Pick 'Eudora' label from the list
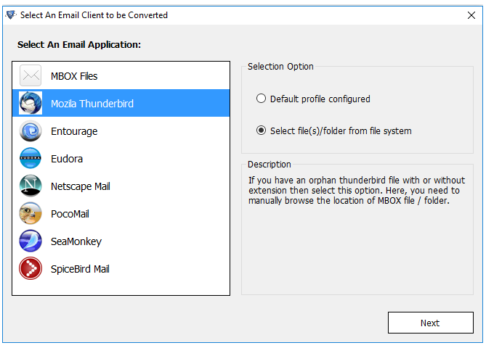This screenshot has height=348, width=486. (67, 159)
